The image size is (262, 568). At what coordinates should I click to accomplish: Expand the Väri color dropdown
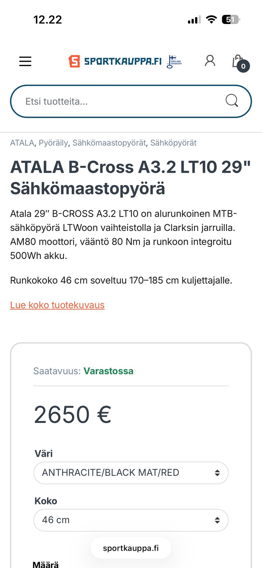point(130,473)
